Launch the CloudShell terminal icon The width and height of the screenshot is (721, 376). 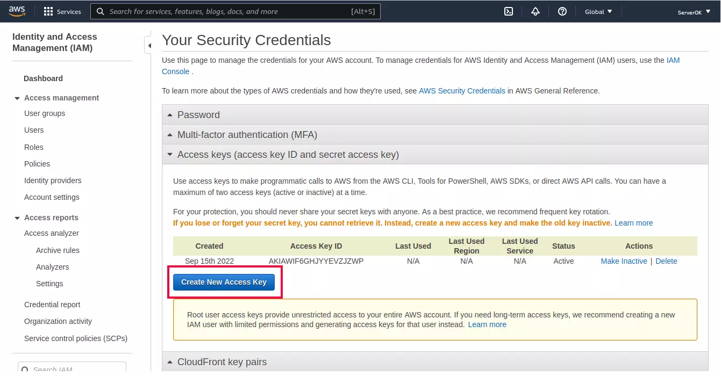point(509,11)
